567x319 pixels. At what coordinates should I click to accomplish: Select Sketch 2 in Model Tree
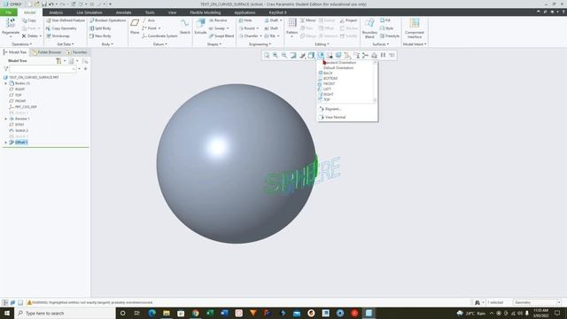(x=21, y=130)
